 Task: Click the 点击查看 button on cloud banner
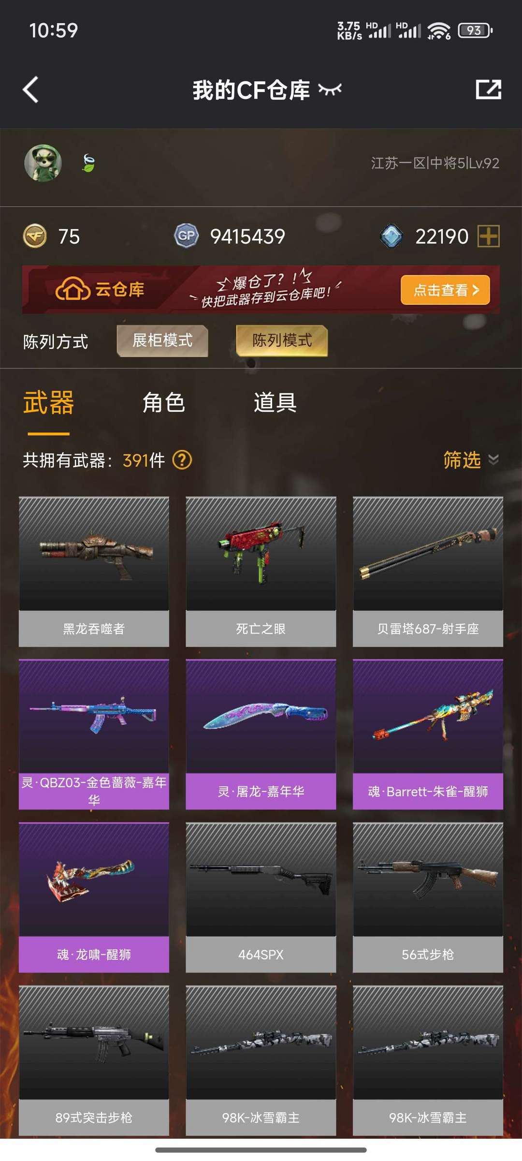point(445,290)
